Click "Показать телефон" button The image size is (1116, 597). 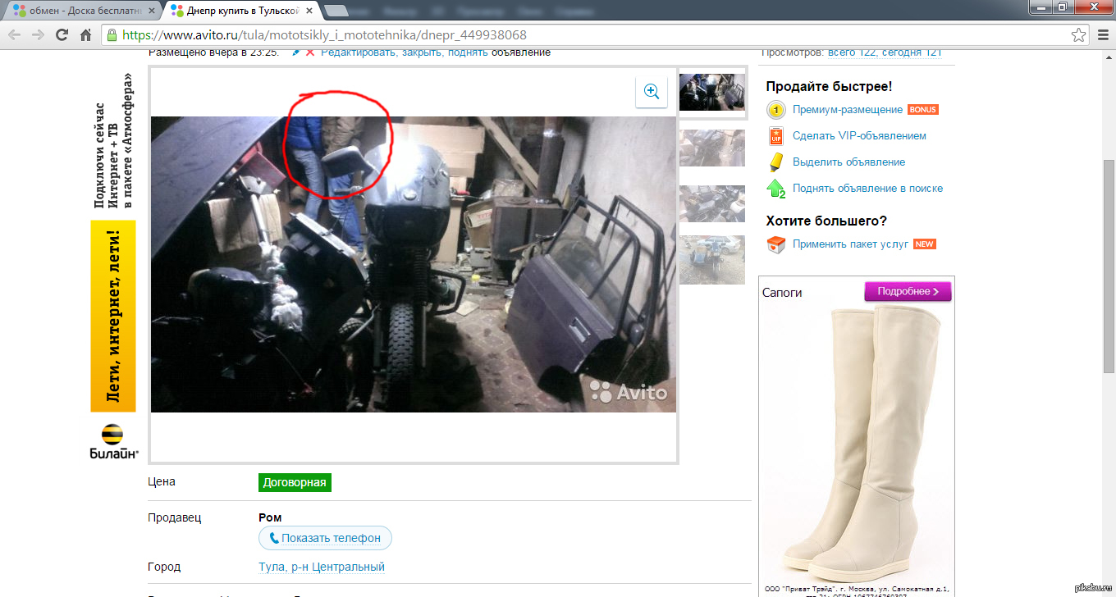(325, 538)
